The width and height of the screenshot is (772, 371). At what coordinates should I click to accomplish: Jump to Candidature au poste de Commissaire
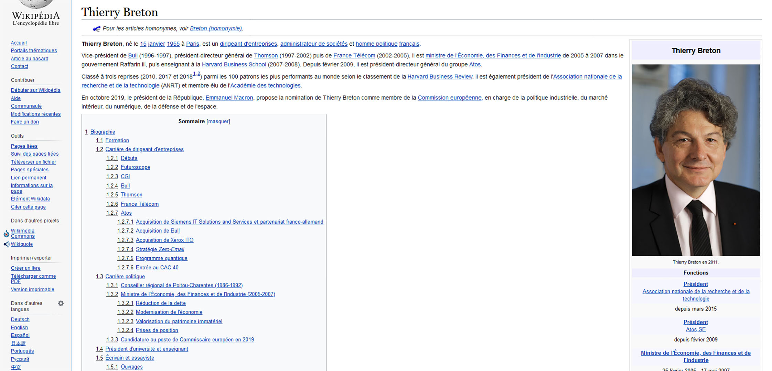tap(187, 340)
